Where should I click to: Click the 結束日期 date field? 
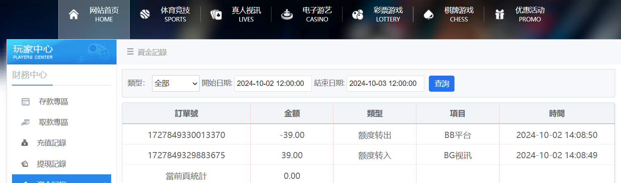click(385, 83)
